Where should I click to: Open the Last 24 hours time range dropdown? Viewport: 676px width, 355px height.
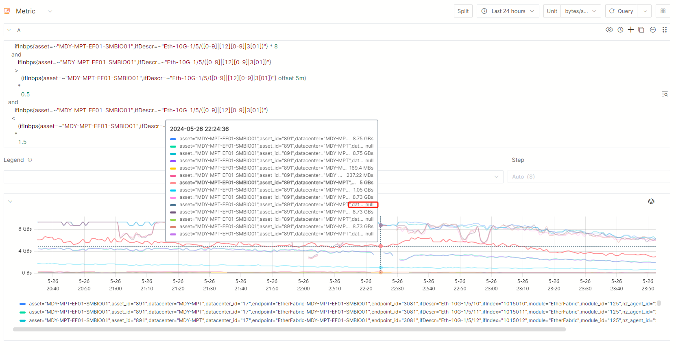pyautogui.click(x=508, y=11)
